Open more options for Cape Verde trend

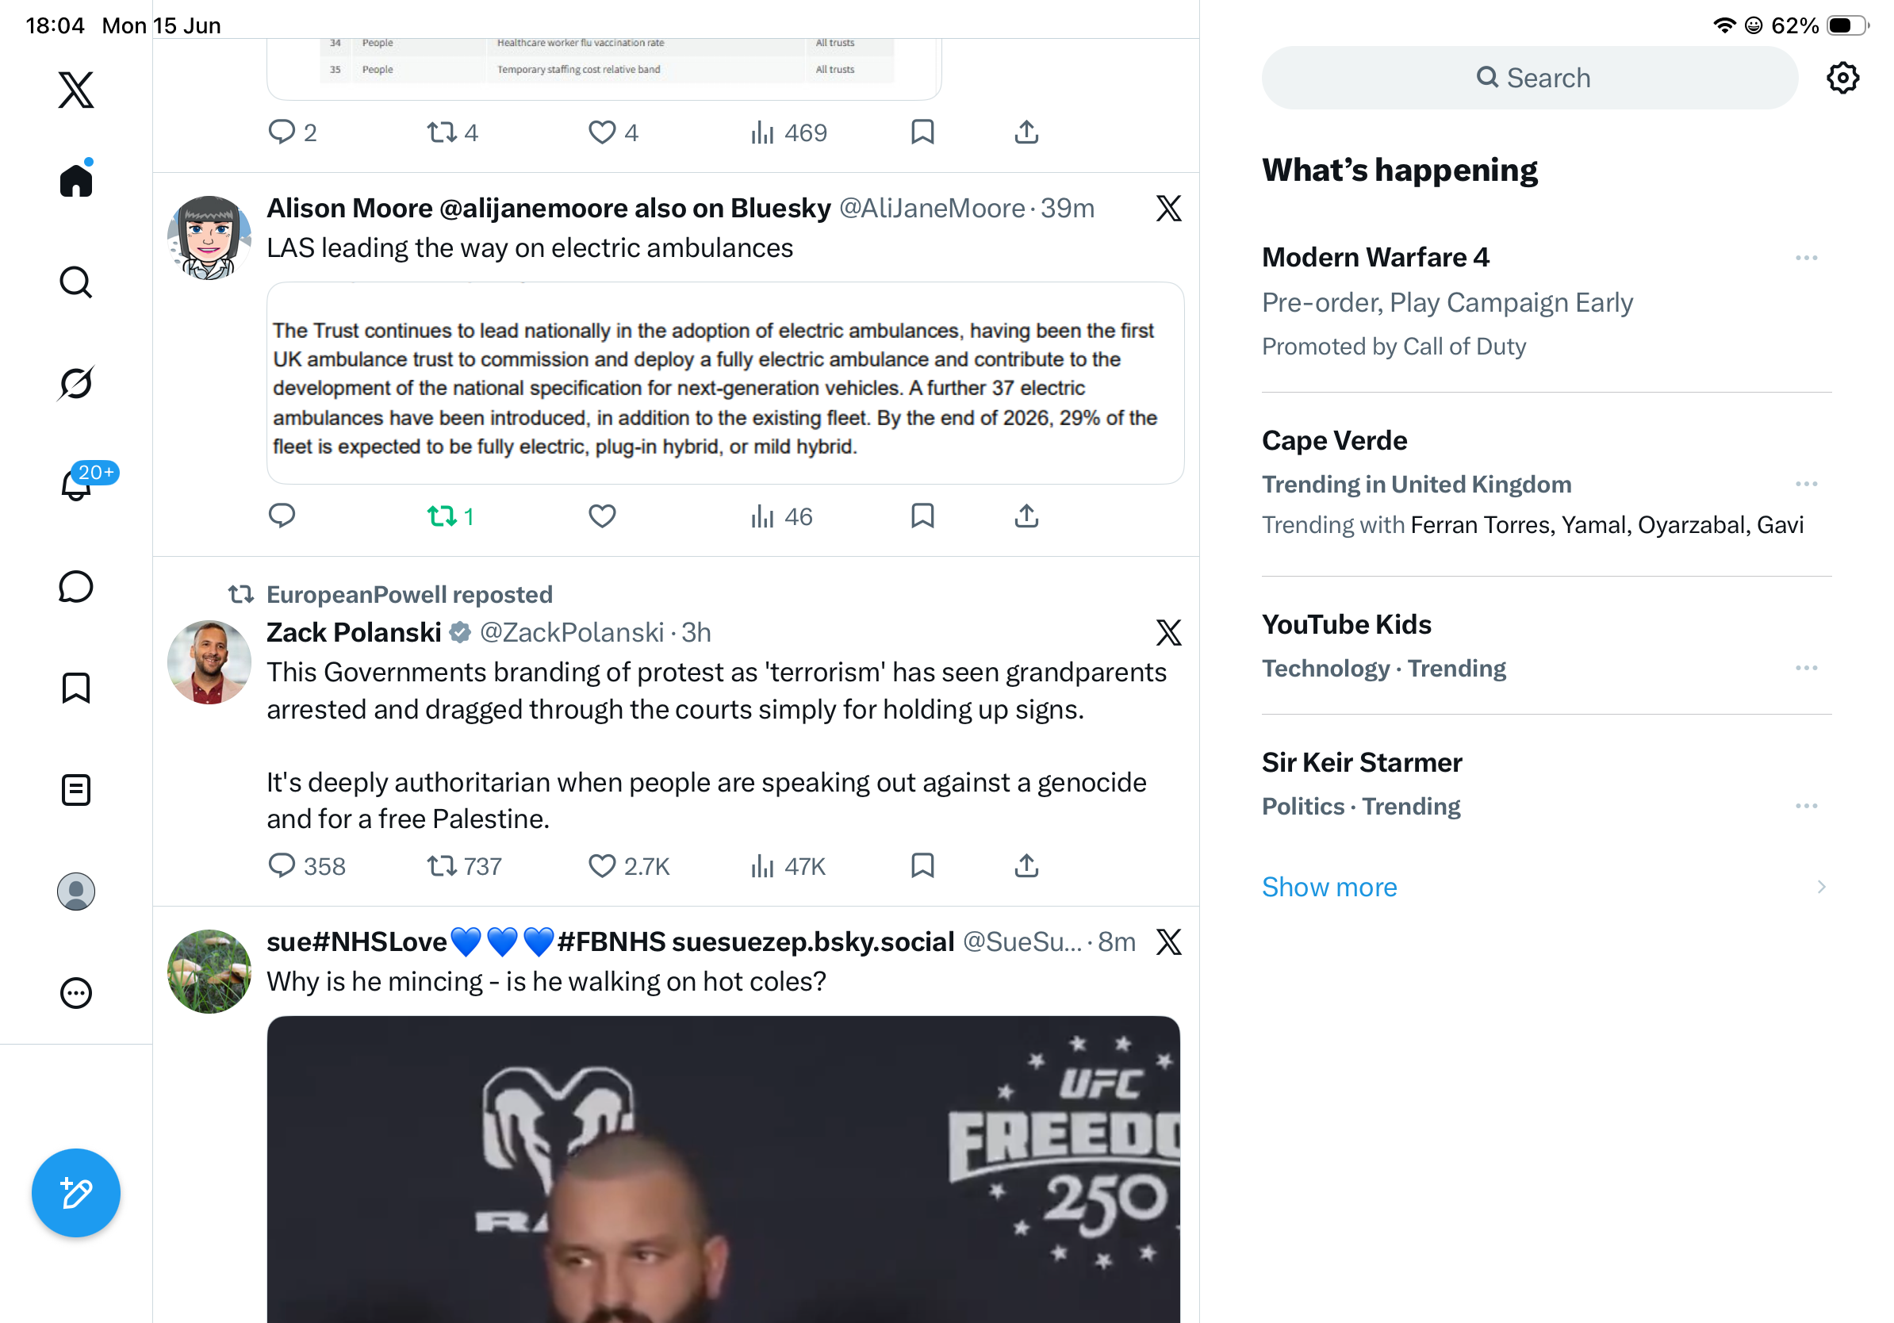(x=1806, y=484)
